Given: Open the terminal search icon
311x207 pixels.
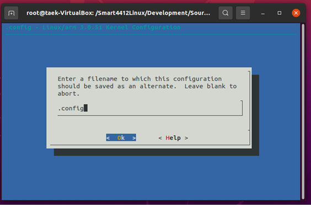Looking at the screenshot, I should point(226,13).
